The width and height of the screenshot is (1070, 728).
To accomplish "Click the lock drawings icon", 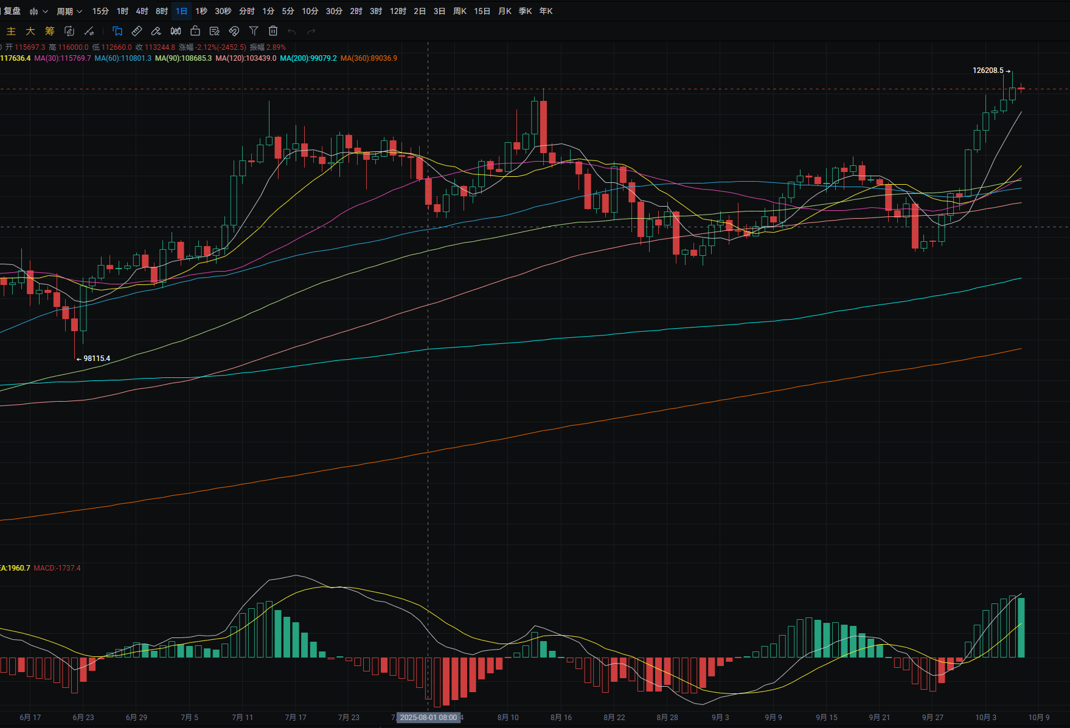I will pos(195,31).
